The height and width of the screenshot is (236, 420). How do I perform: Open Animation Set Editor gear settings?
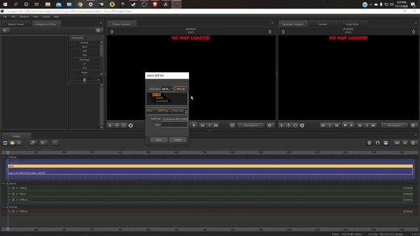[98, 31]
